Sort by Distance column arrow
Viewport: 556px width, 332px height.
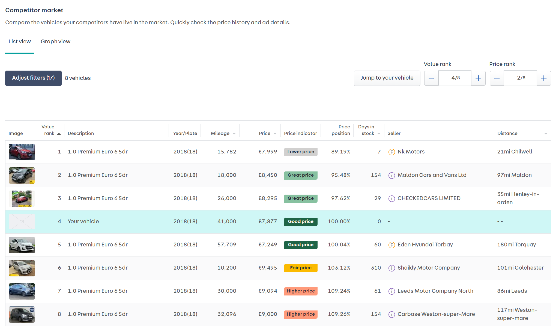(x=546, y=134)
